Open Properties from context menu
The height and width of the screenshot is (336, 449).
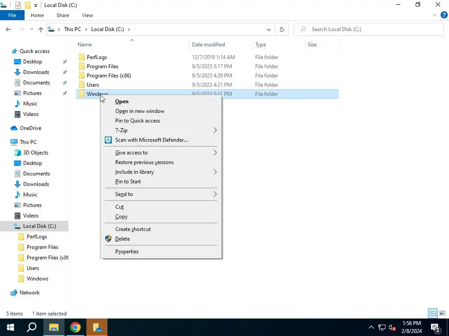click(x=161, y=252)
